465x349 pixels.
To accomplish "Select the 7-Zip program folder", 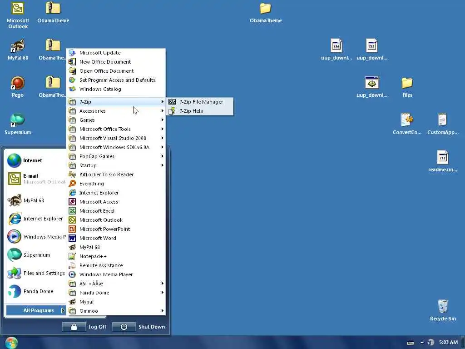I will point(116,102).
